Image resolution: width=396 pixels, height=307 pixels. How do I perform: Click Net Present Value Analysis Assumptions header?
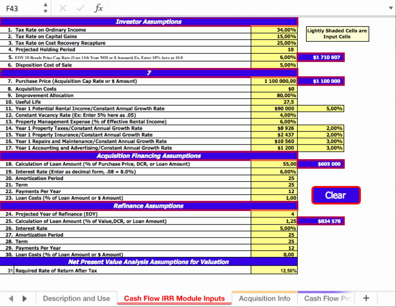coord(149,262)
